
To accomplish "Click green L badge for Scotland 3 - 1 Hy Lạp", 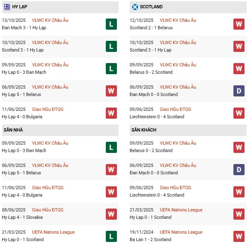I will [x=111, y=47].
